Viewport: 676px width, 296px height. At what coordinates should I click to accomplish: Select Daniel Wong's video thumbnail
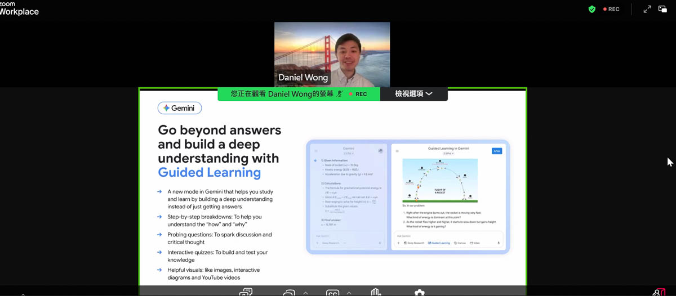(x=332, y=55)
